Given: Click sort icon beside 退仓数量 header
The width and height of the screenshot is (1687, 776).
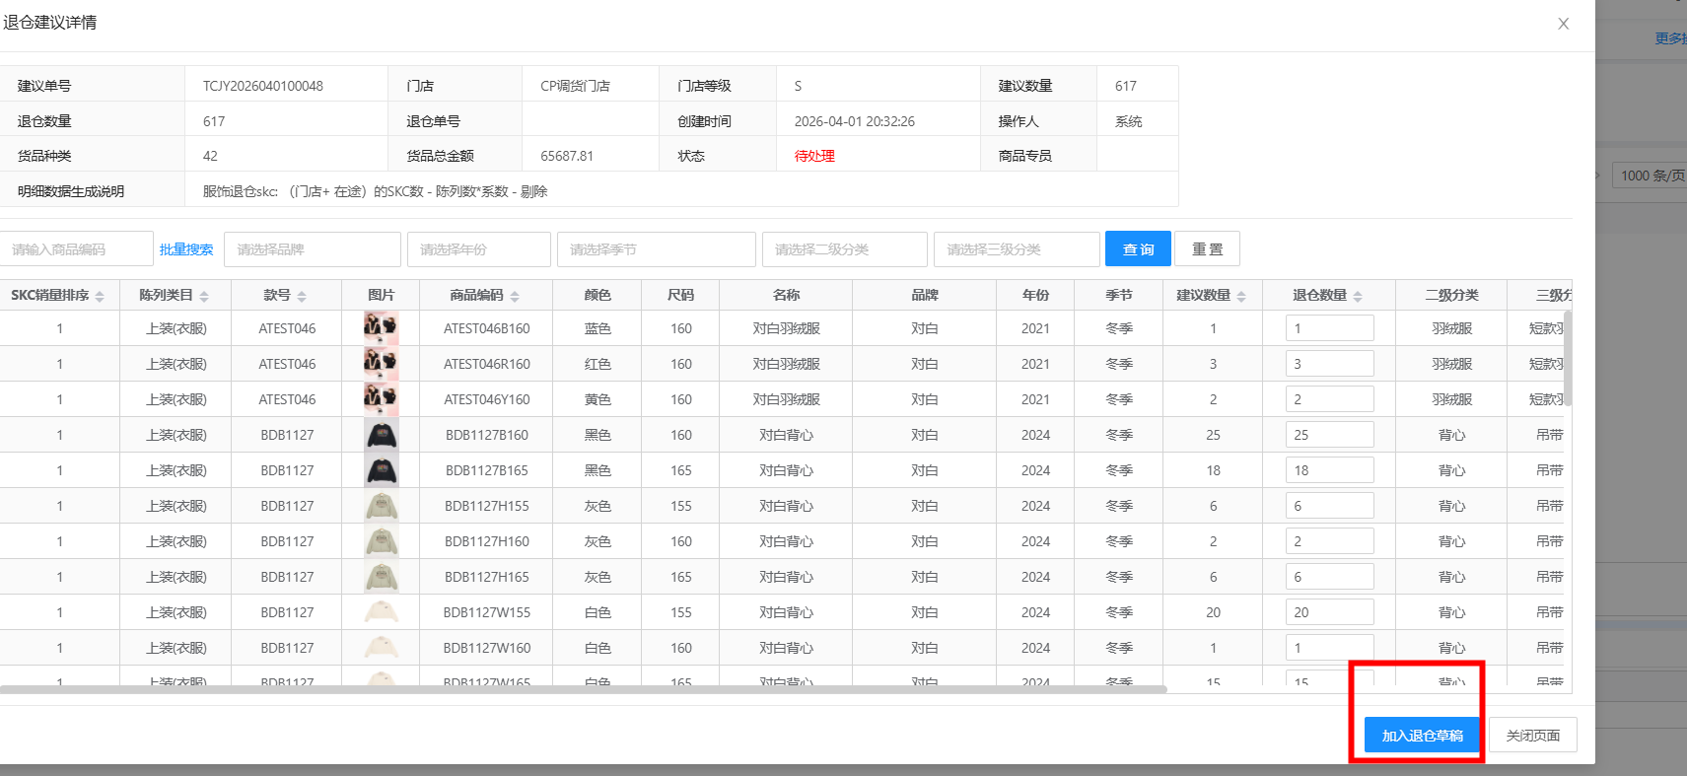Looking at the screenshot, I should [x=1358, y=296].
